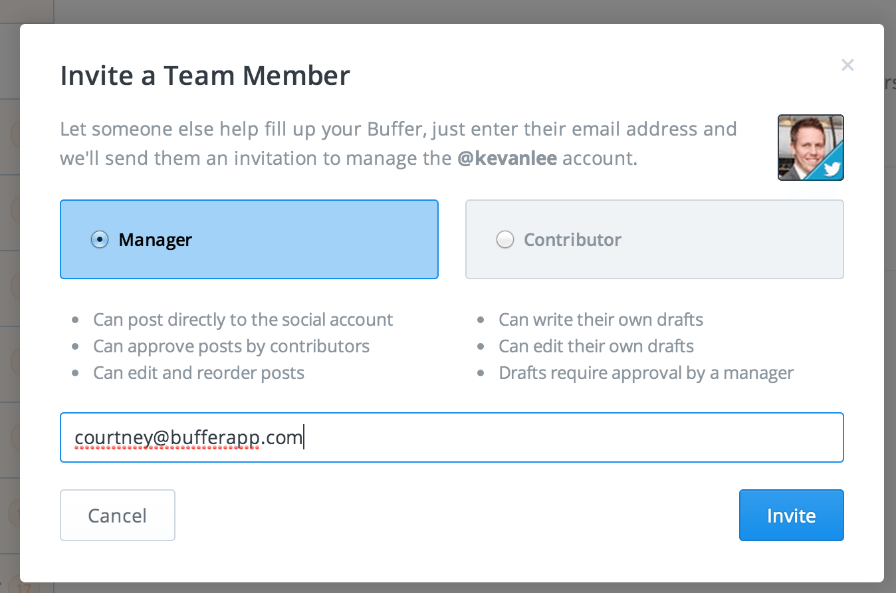896x593 pixels.
Task: Choose the gray Contributor role card
Action: click(x=655, y=239)
